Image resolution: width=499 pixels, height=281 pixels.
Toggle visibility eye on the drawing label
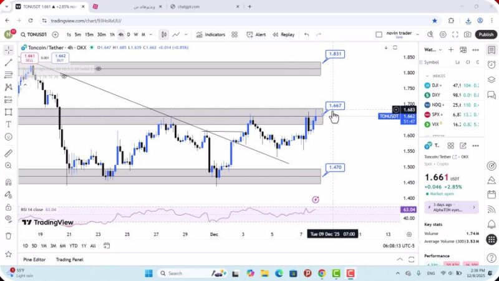click(99, 68)
